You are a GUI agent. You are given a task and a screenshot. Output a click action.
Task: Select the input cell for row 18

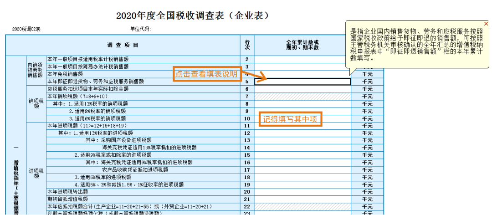(x=302, y=177)
